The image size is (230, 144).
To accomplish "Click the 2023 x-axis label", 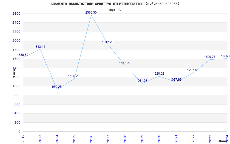I will tap(210, 139).
